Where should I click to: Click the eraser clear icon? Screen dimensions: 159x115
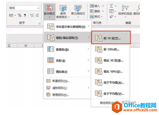click(111, 16)
